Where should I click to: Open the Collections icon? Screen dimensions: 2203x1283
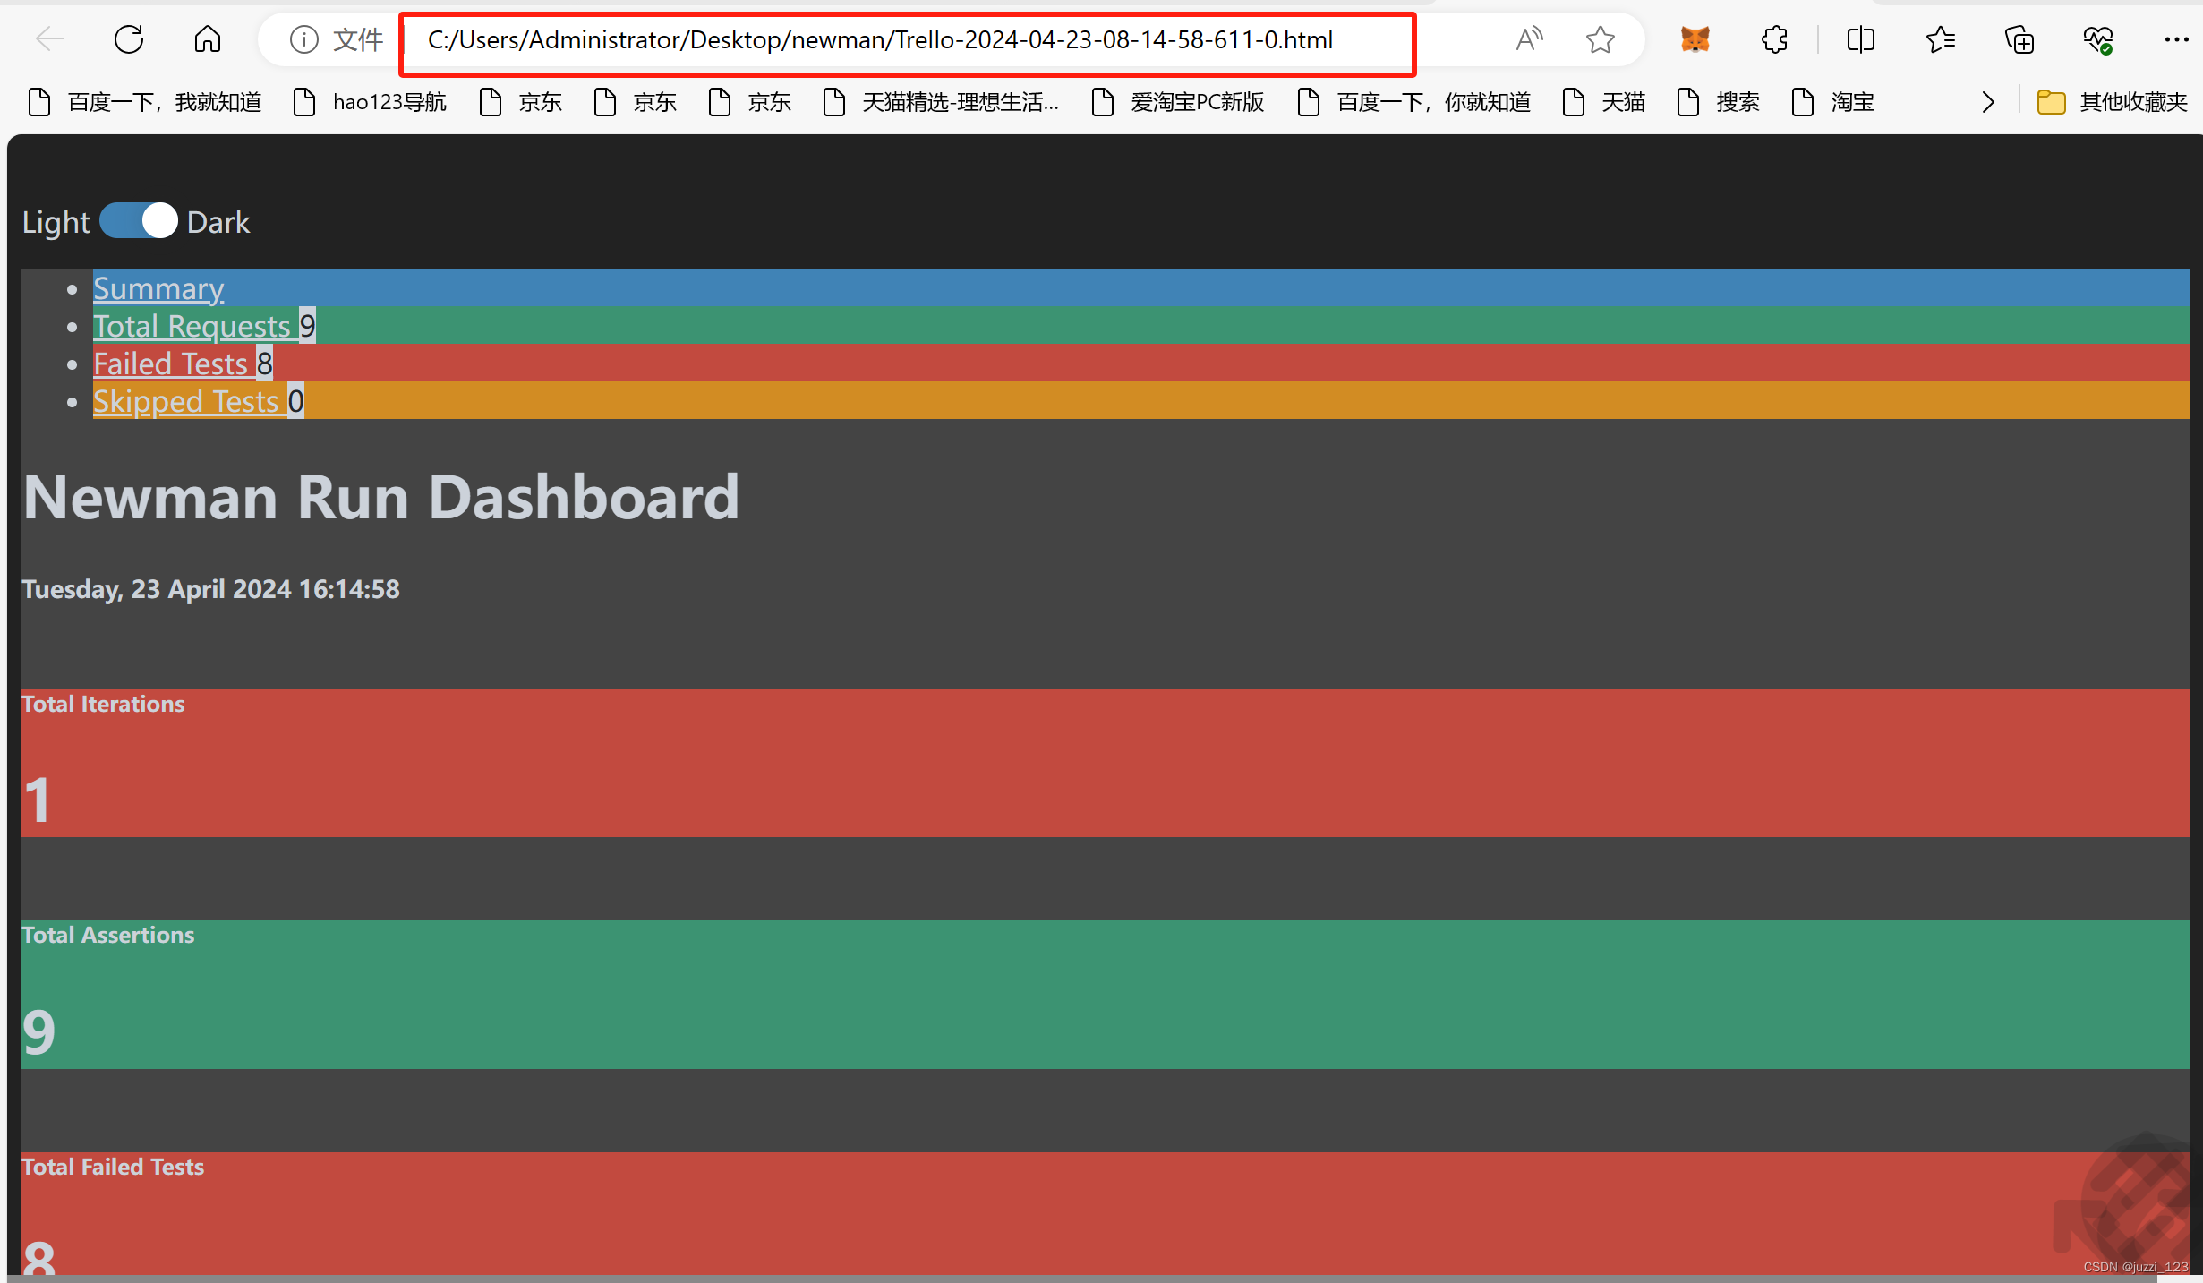point(2019,39)
